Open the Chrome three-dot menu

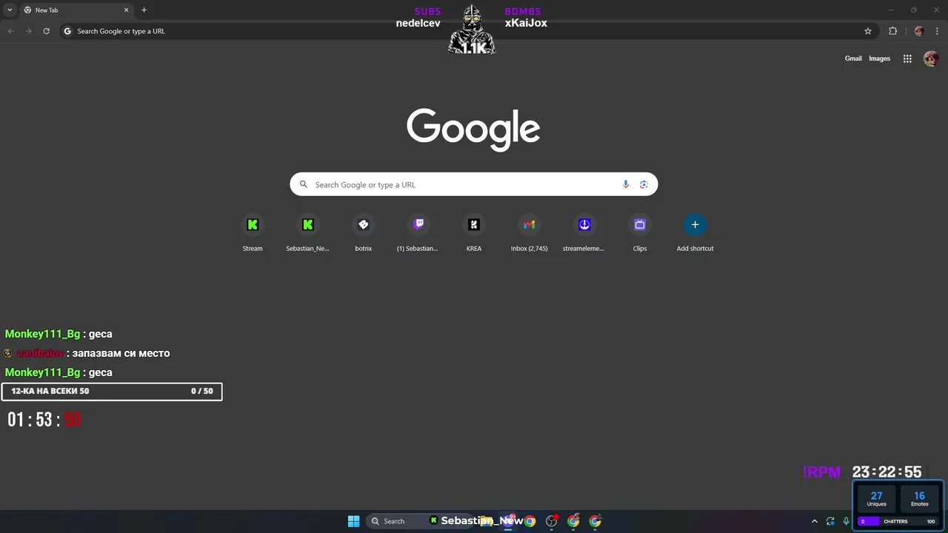(936, 31)
